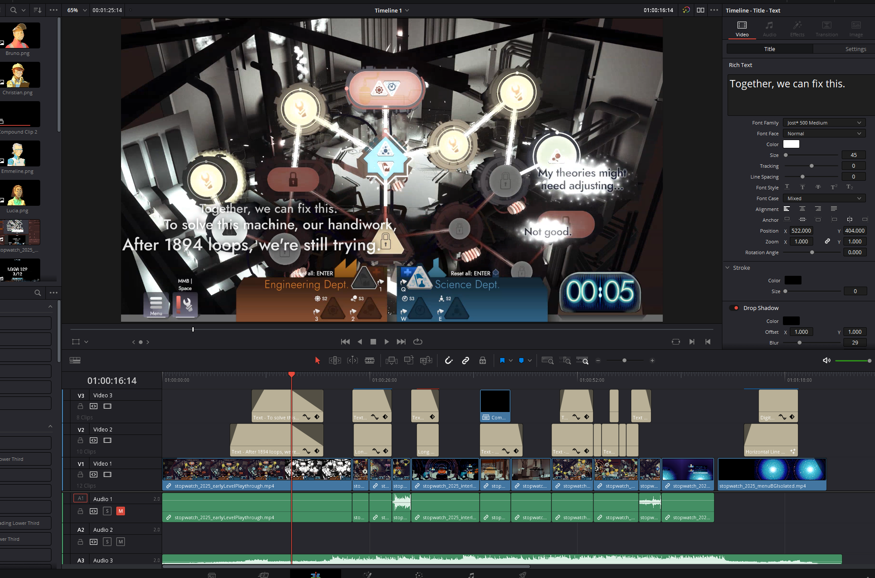Toggle Position Lock
The width and height of the screenshot is (875, 578).
pos(482,361)
